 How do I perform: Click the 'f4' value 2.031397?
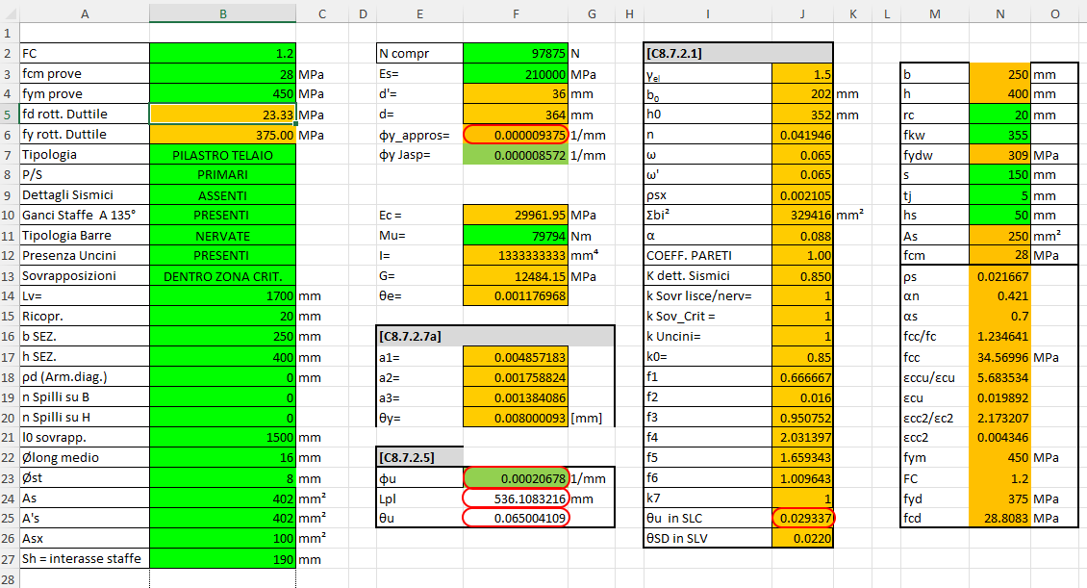click(x=802, y=438)
